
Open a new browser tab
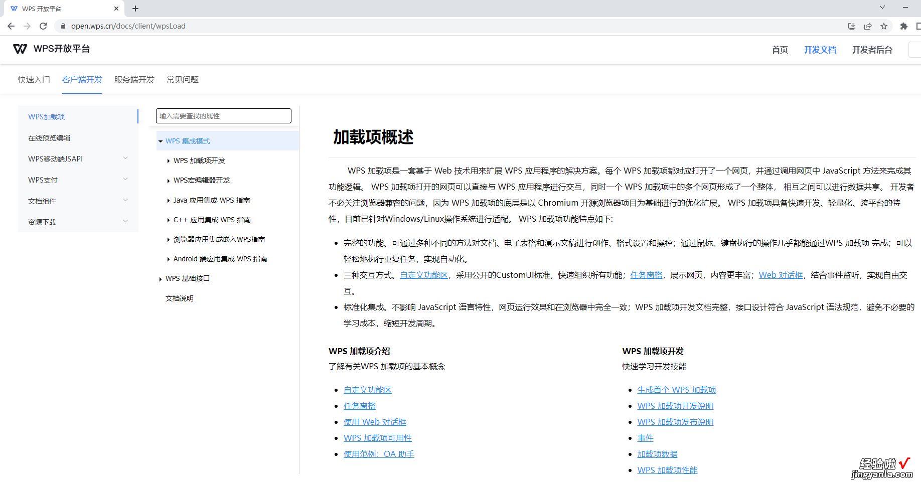coord(135,9)
